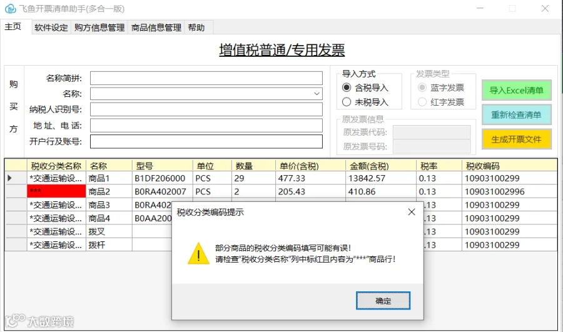Click the green 导入Excel清单 button

(516, 90)
